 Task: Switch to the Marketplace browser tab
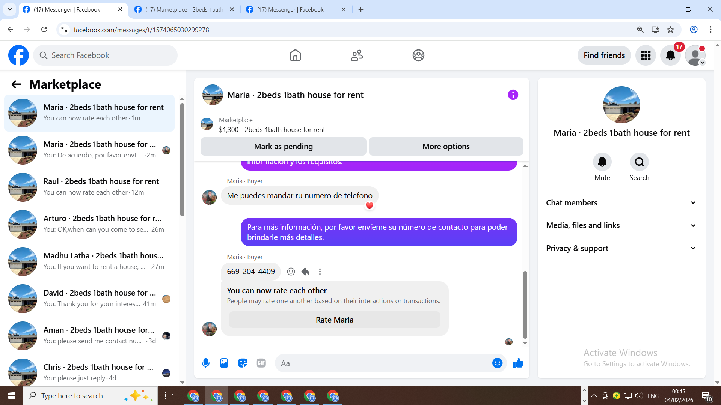point(184,9)
